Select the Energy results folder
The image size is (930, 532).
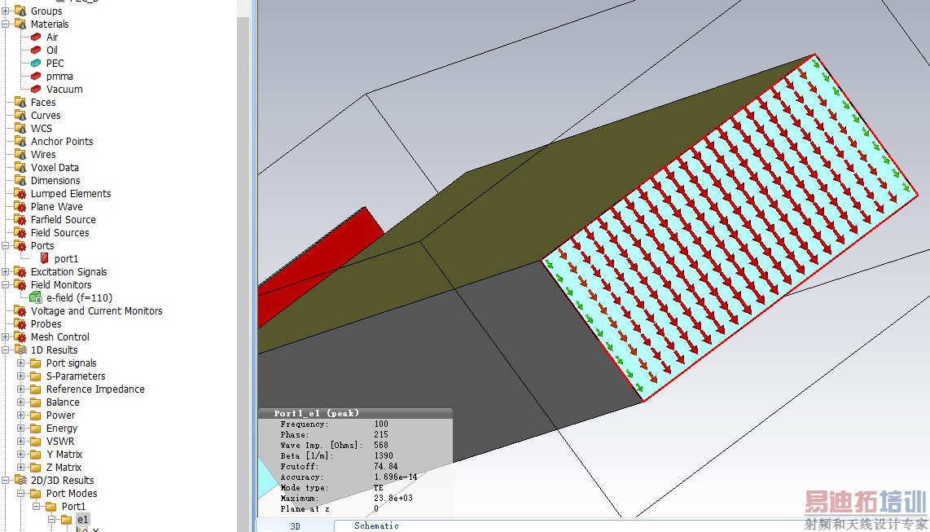[62, 429]
